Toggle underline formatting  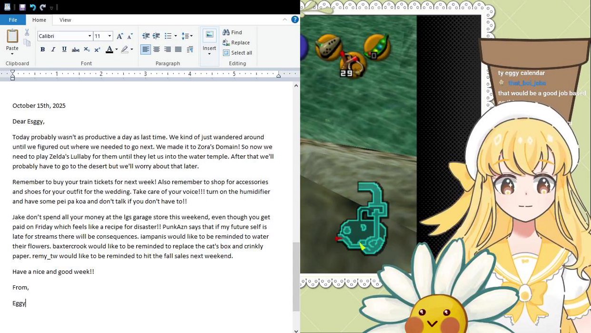pos(64,50)
